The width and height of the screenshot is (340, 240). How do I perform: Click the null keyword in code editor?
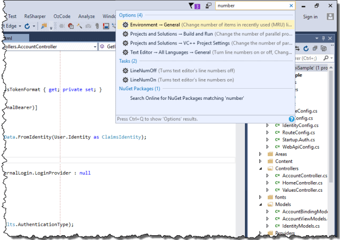[x=85, y=173]
